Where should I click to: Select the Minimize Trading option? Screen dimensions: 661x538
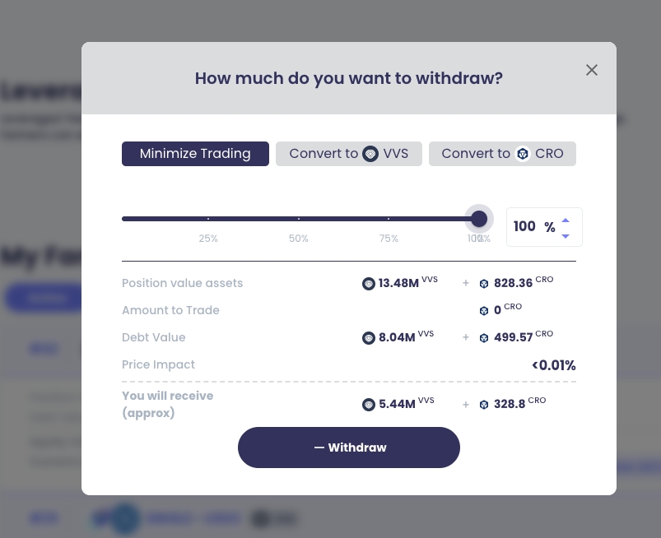195,154
